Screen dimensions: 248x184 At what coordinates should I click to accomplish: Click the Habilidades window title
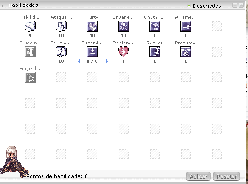pyautogui.click(x=23, y=5)
